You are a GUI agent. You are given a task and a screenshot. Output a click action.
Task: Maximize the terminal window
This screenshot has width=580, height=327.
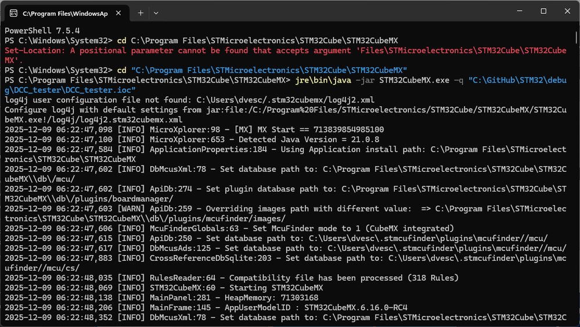coord(543,11)
